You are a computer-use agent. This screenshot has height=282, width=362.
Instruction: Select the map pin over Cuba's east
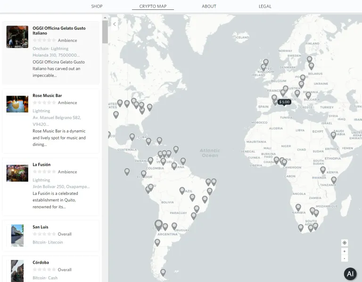148,142
